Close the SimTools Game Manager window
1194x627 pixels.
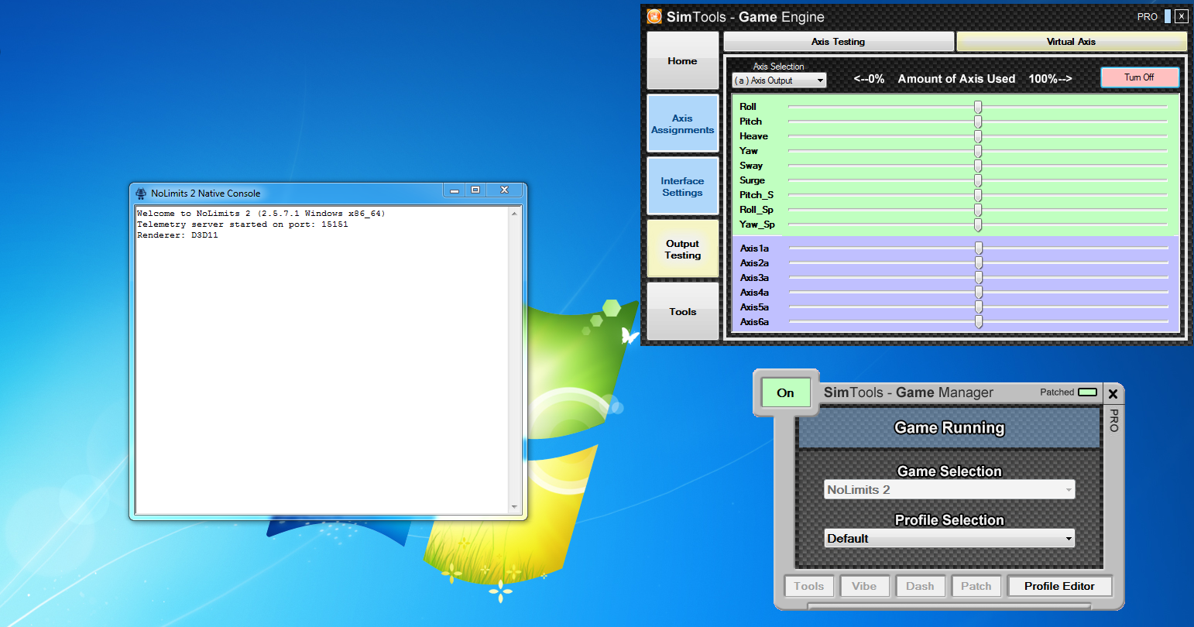(1113, 393)
